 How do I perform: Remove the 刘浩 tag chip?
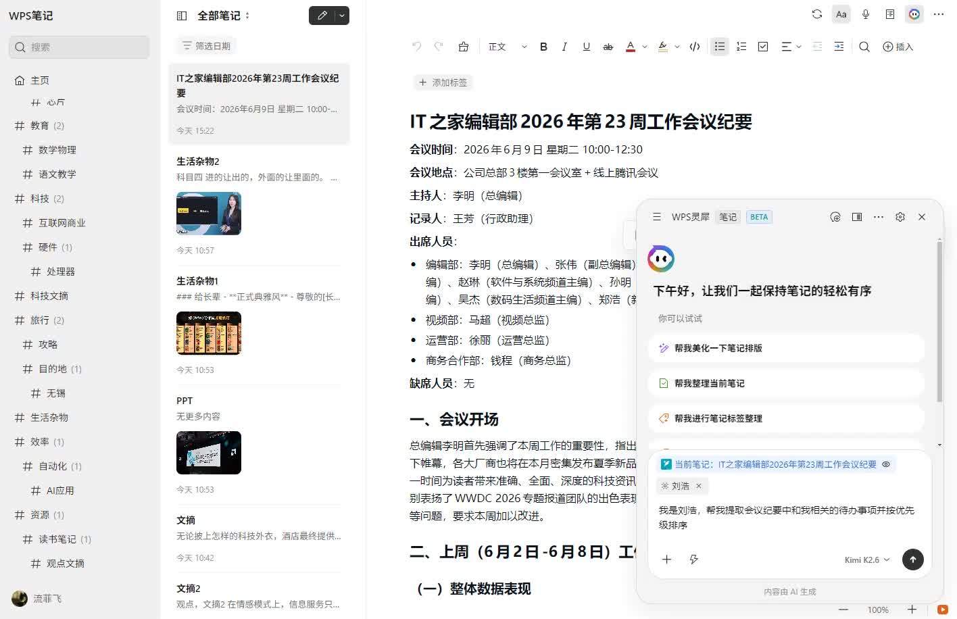699,486
